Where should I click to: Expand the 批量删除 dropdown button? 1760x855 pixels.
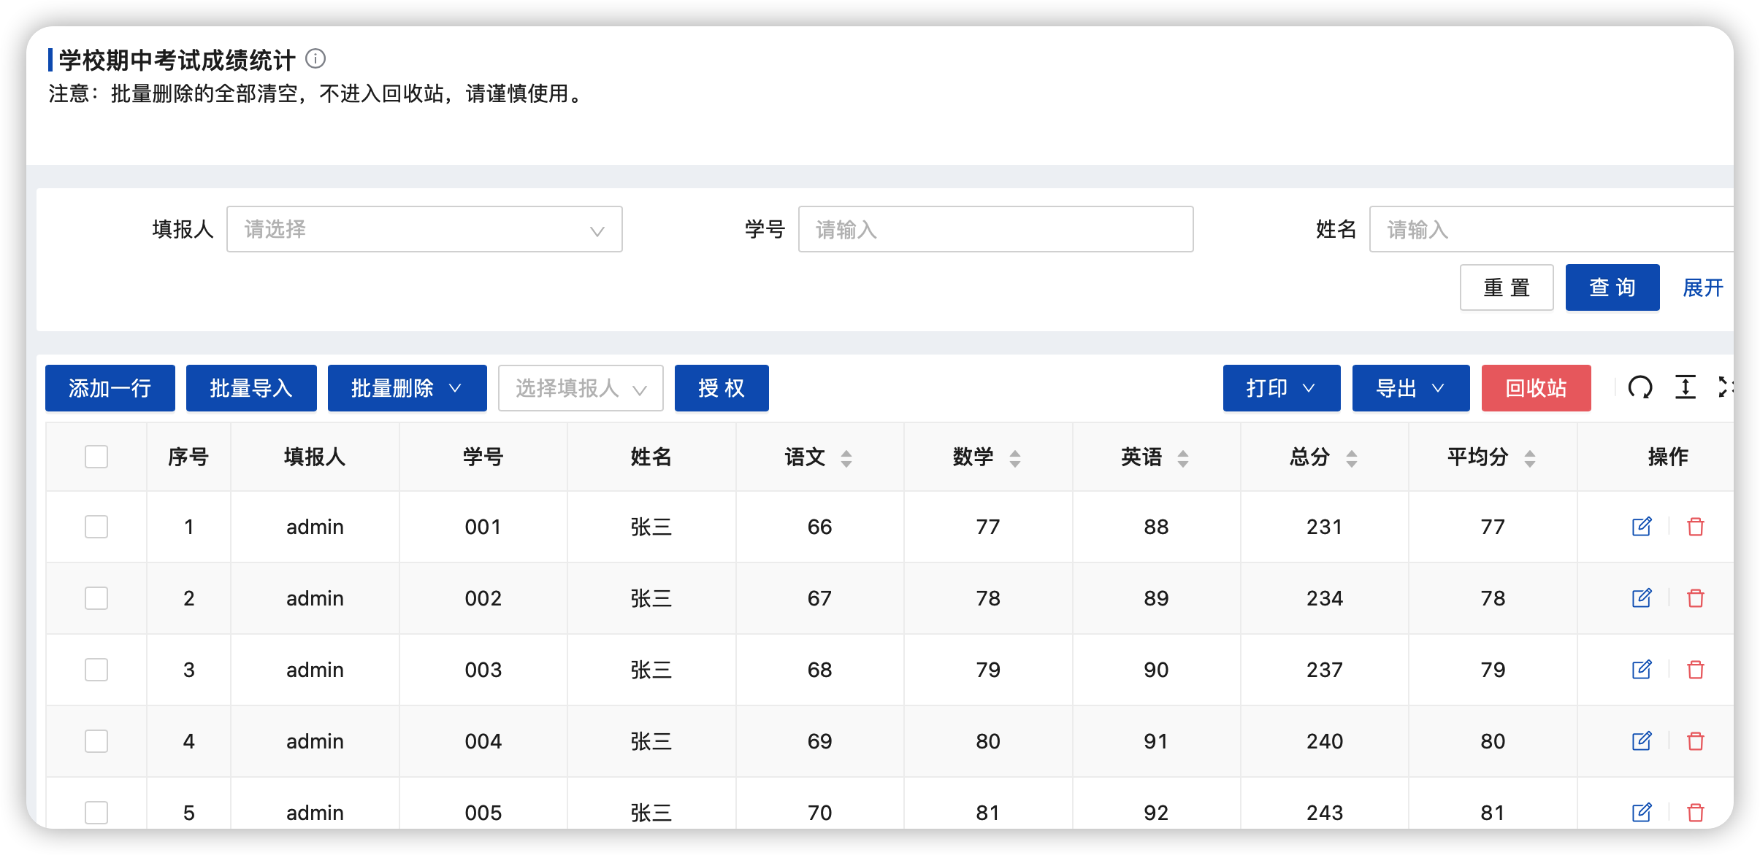tap(407, 388)
